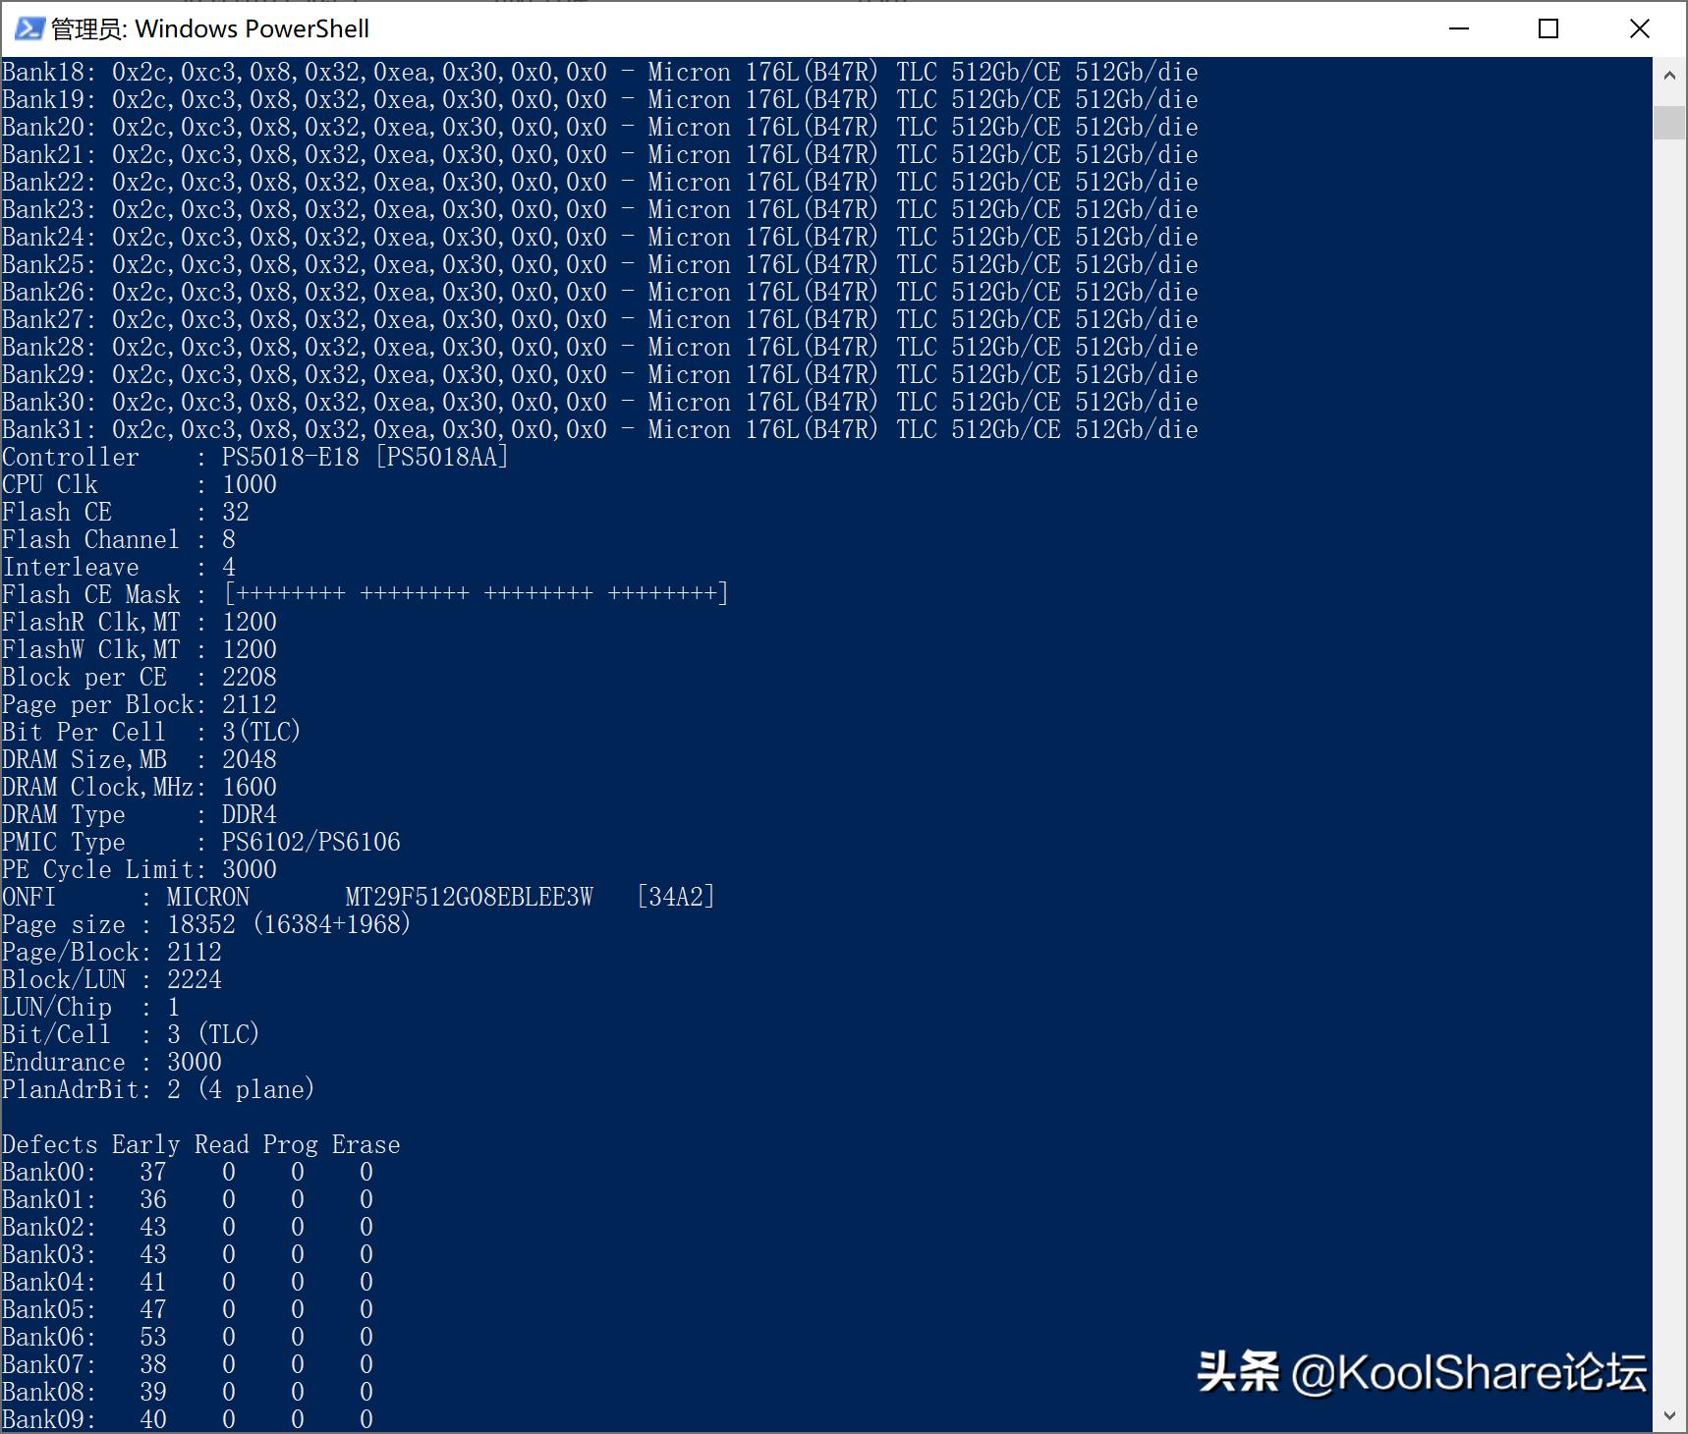Minimize the PowerShell window
The height and width of the screenshot is (1434, 1688).
coord(1458,28)
